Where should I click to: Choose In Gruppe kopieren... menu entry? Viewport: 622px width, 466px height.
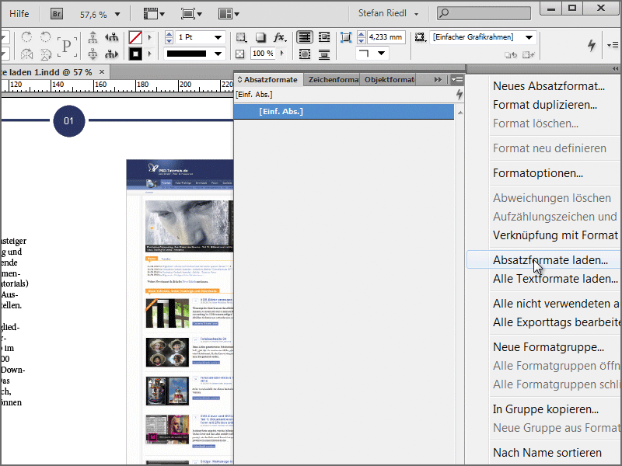546,409
